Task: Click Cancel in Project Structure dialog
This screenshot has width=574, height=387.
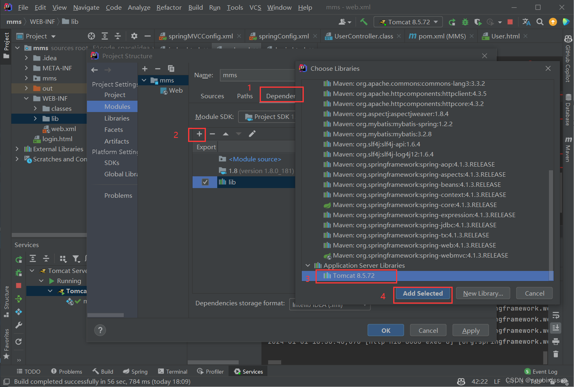Action: point(428,330)
